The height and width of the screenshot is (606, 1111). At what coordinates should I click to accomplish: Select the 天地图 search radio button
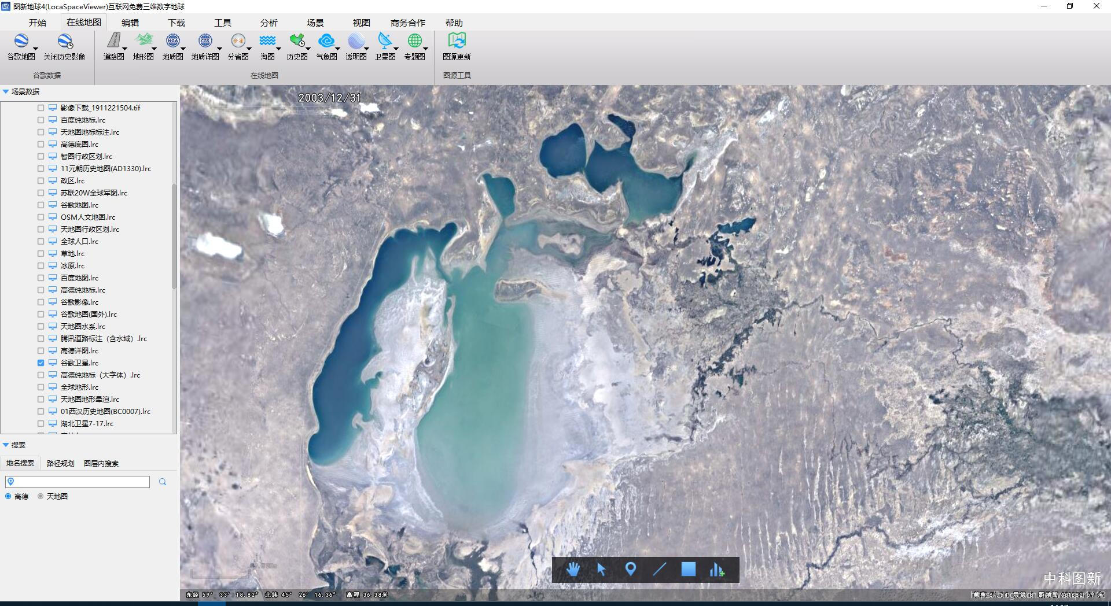[41, 496]
